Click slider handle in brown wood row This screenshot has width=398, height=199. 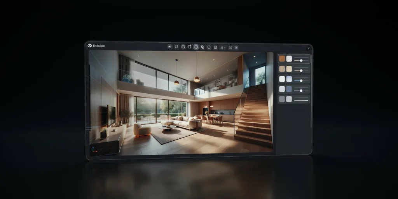click(301, 60)
